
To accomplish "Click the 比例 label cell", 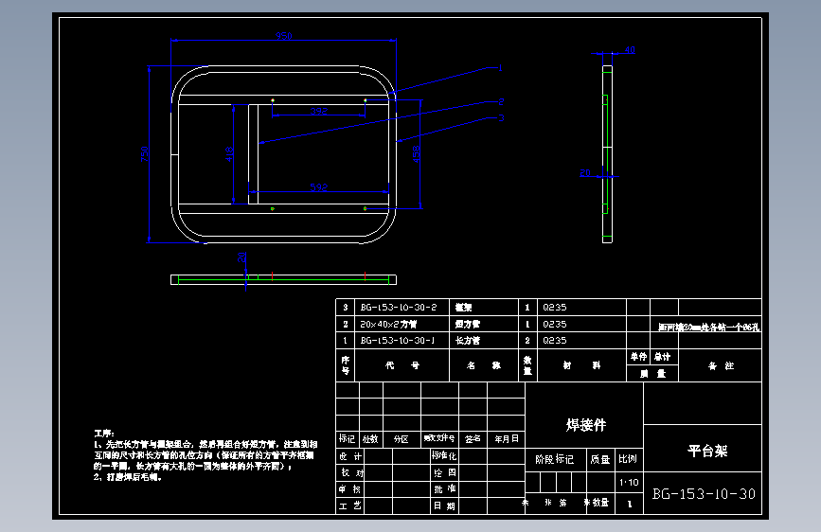I will pos(628,459).
